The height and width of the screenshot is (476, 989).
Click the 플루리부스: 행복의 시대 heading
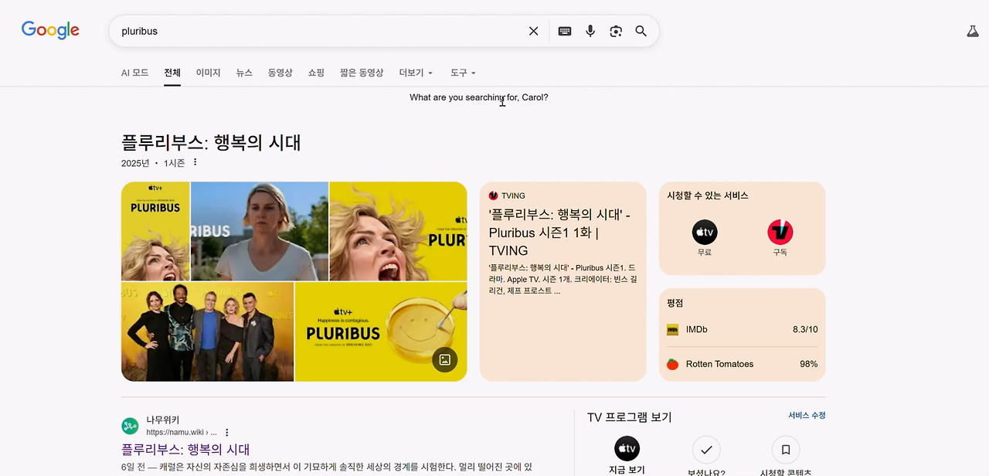coord(211,142)
